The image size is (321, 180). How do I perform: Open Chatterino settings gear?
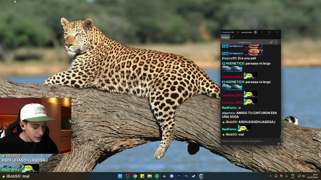tap(255, 32)
